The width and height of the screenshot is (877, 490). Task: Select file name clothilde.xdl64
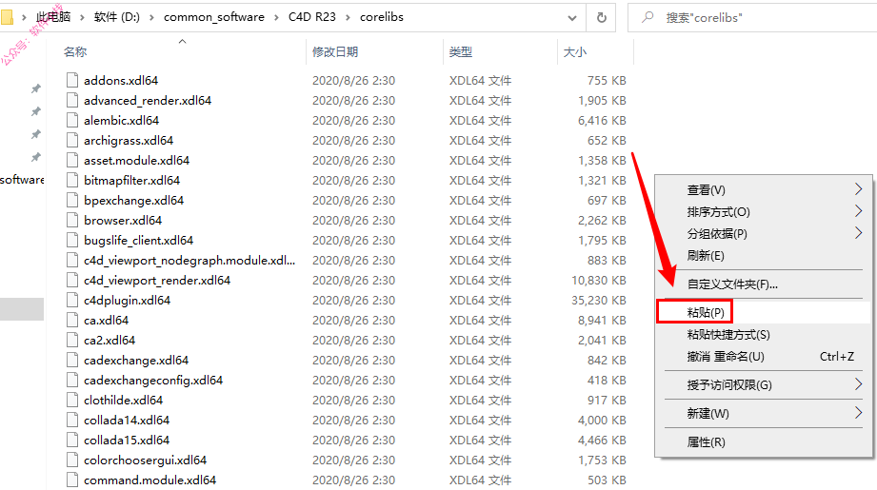[x=124, y=400]
